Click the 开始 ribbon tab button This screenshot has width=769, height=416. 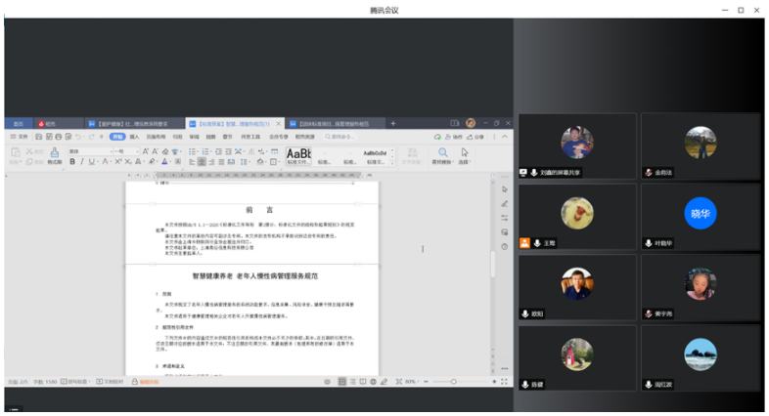pos(117,138)
